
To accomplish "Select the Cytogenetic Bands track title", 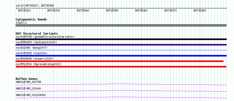I will pos(31,19).
